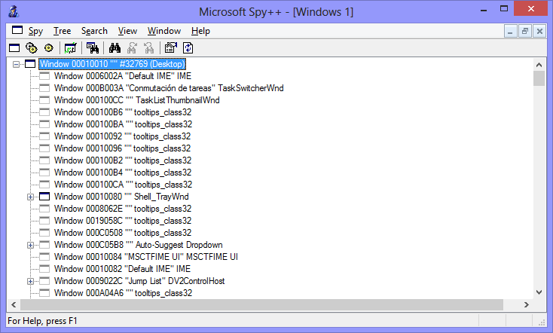Select Window 00010092 tooltips_class32 row
The width and height of the screenshot is (553, 333).
coord(122,136)
